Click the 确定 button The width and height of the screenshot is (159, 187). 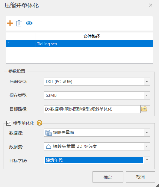point(108,177)
